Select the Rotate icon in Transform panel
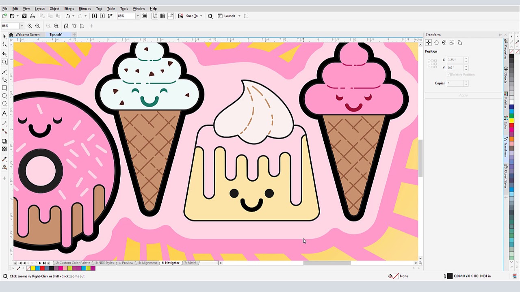 pos(436,43)
